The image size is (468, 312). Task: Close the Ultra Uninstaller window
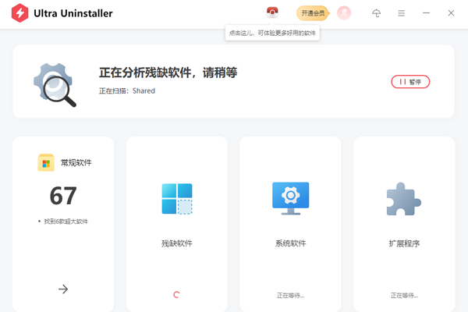point(451,13)
